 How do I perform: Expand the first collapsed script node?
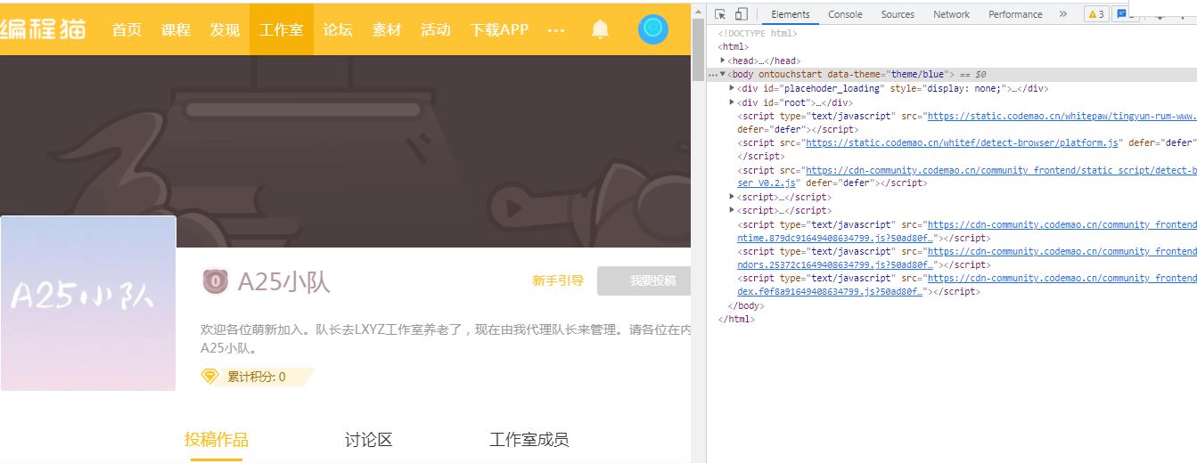[732, 197]
